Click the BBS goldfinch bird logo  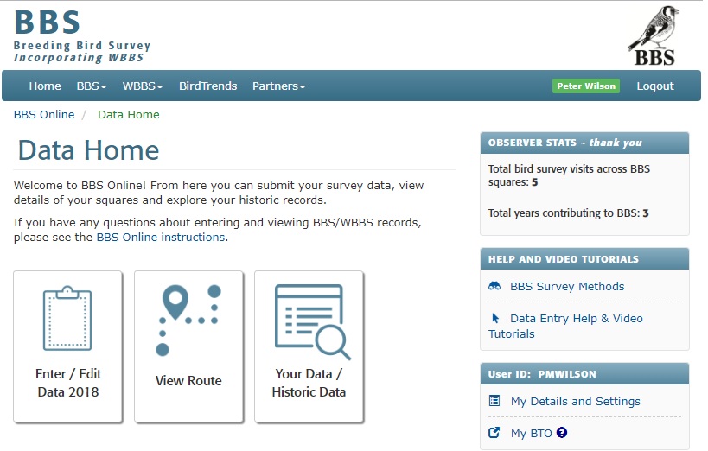tap(654, 36)
